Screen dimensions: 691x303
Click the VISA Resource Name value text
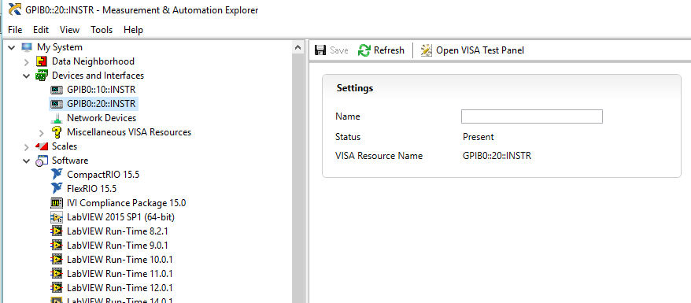tap(497, 156)
